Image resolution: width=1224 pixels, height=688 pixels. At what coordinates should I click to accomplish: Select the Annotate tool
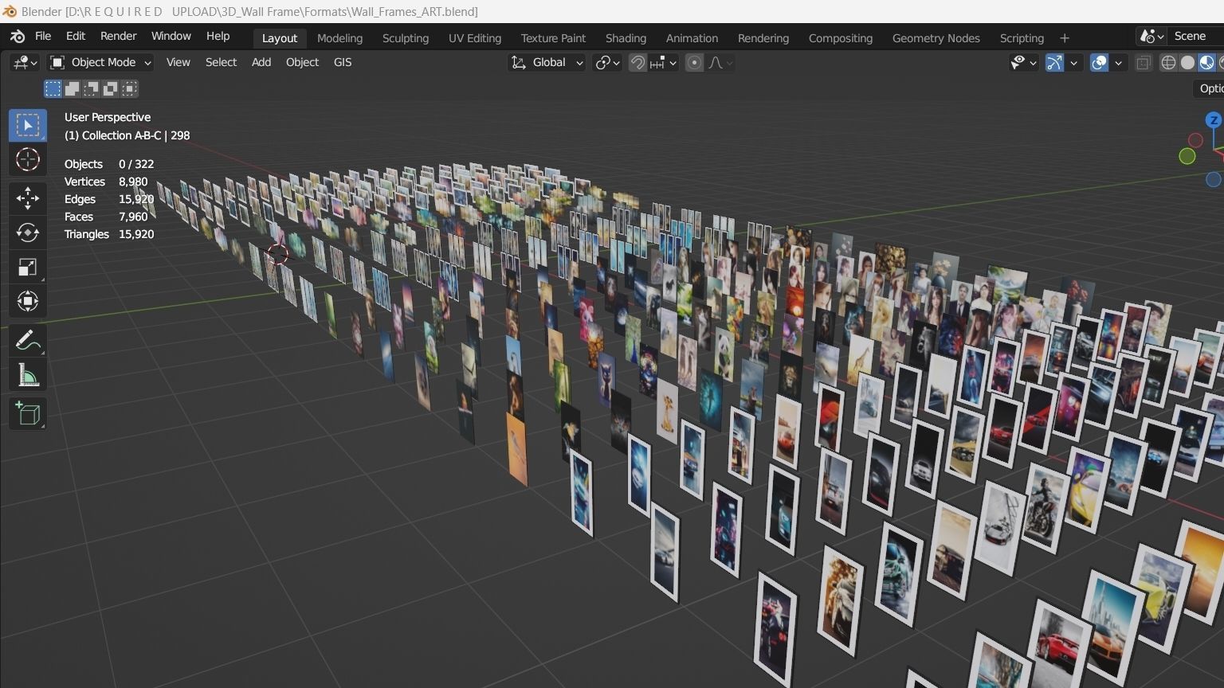(28, 340)
